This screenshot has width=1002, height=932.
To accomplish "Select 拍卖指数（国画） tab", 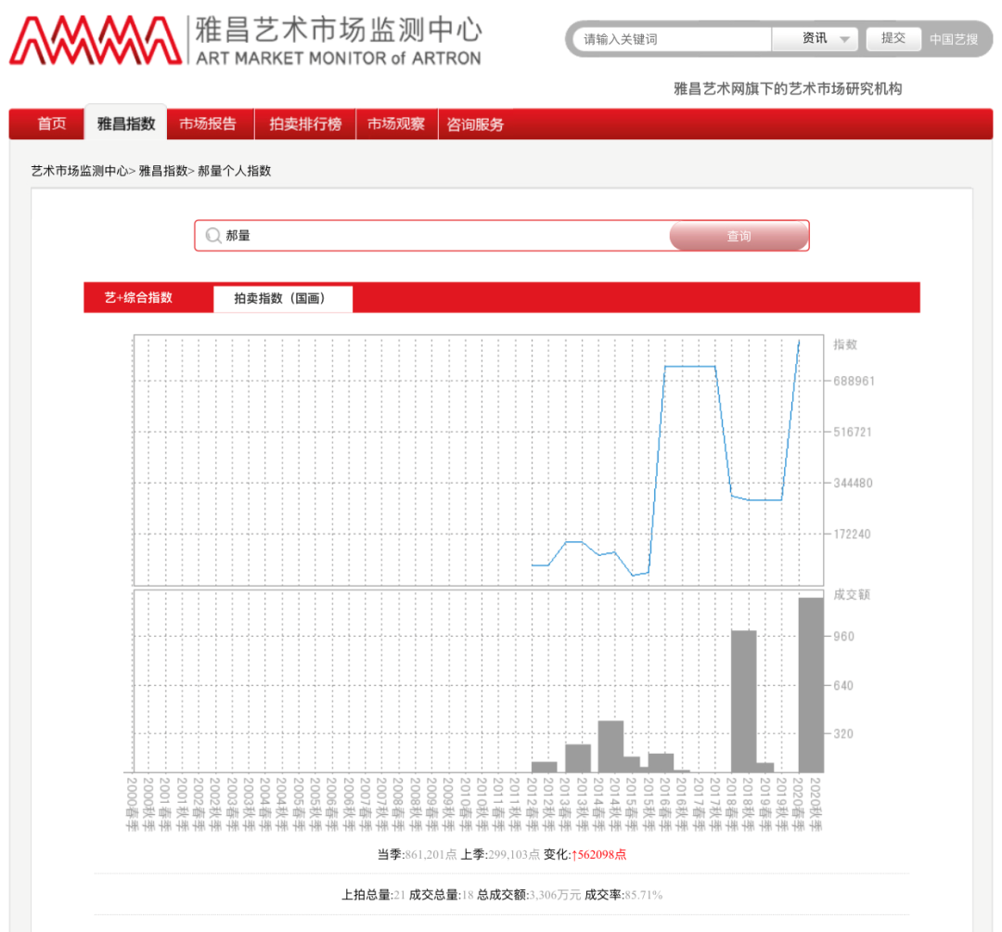I will point(280,299).
